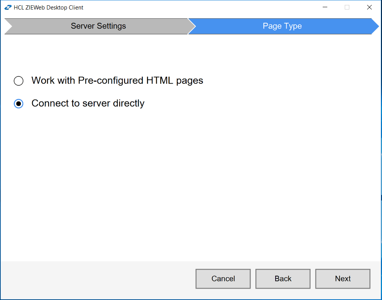
Task: Click the blue bottom border strip of the window
Action: 190,298
